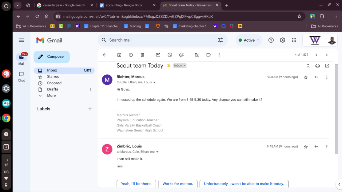Bookmark this page with the star icon
Viewport: 342px width, 192px height.
[x=299, y=17]
